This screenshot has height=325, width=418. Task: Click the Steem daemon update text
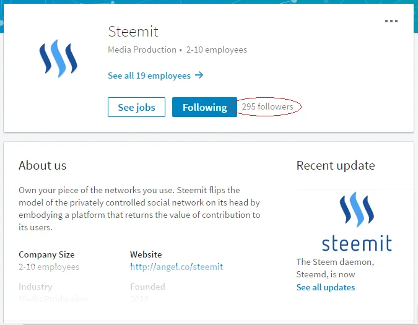pyautogui.click(x=335, y=268)
